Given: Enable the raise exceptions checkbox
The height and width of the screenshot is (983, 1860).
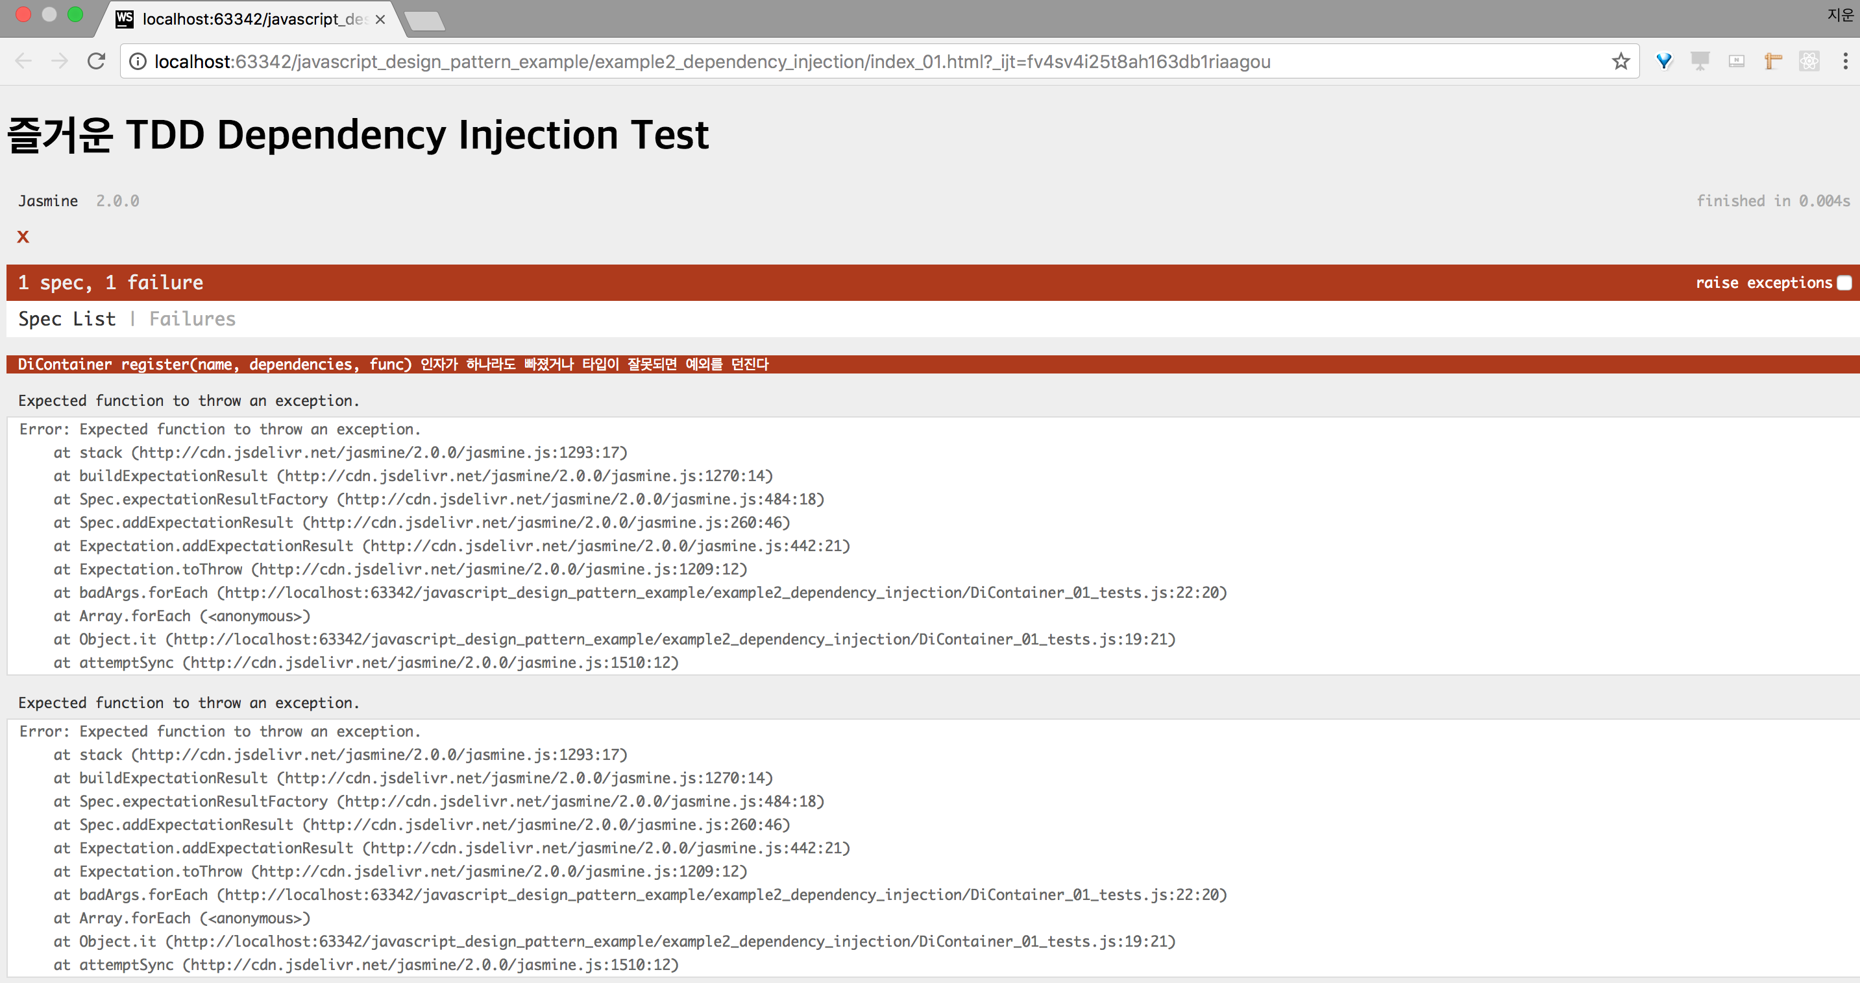Looking at the screenshot, I should click(x=1843, y=283).
